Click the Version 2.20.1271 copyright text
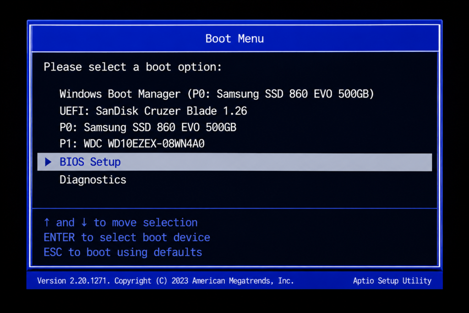 click(x=165, y=280)
